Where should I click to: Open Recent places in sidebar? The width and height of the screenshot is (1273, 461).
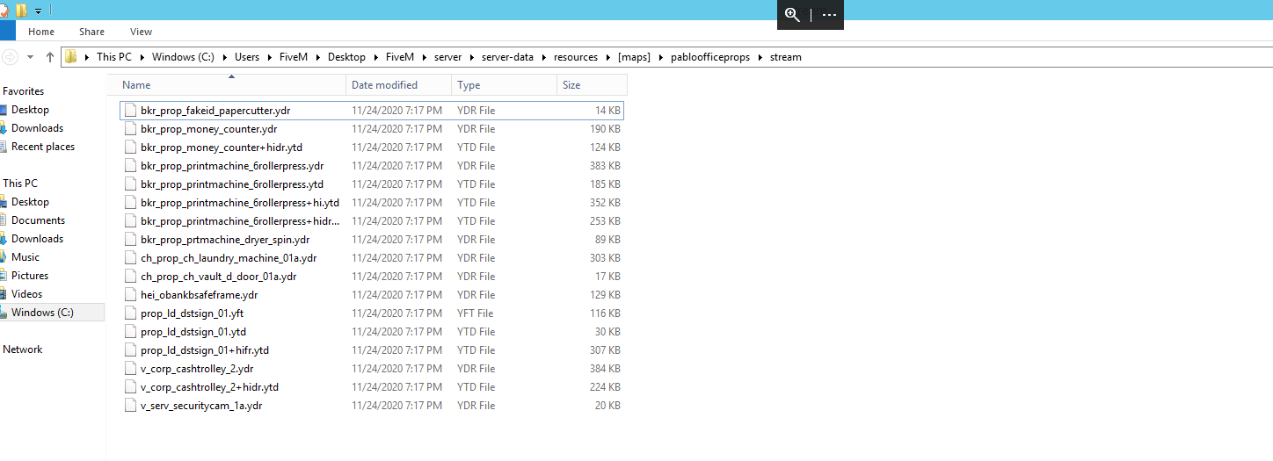point(43,147)
